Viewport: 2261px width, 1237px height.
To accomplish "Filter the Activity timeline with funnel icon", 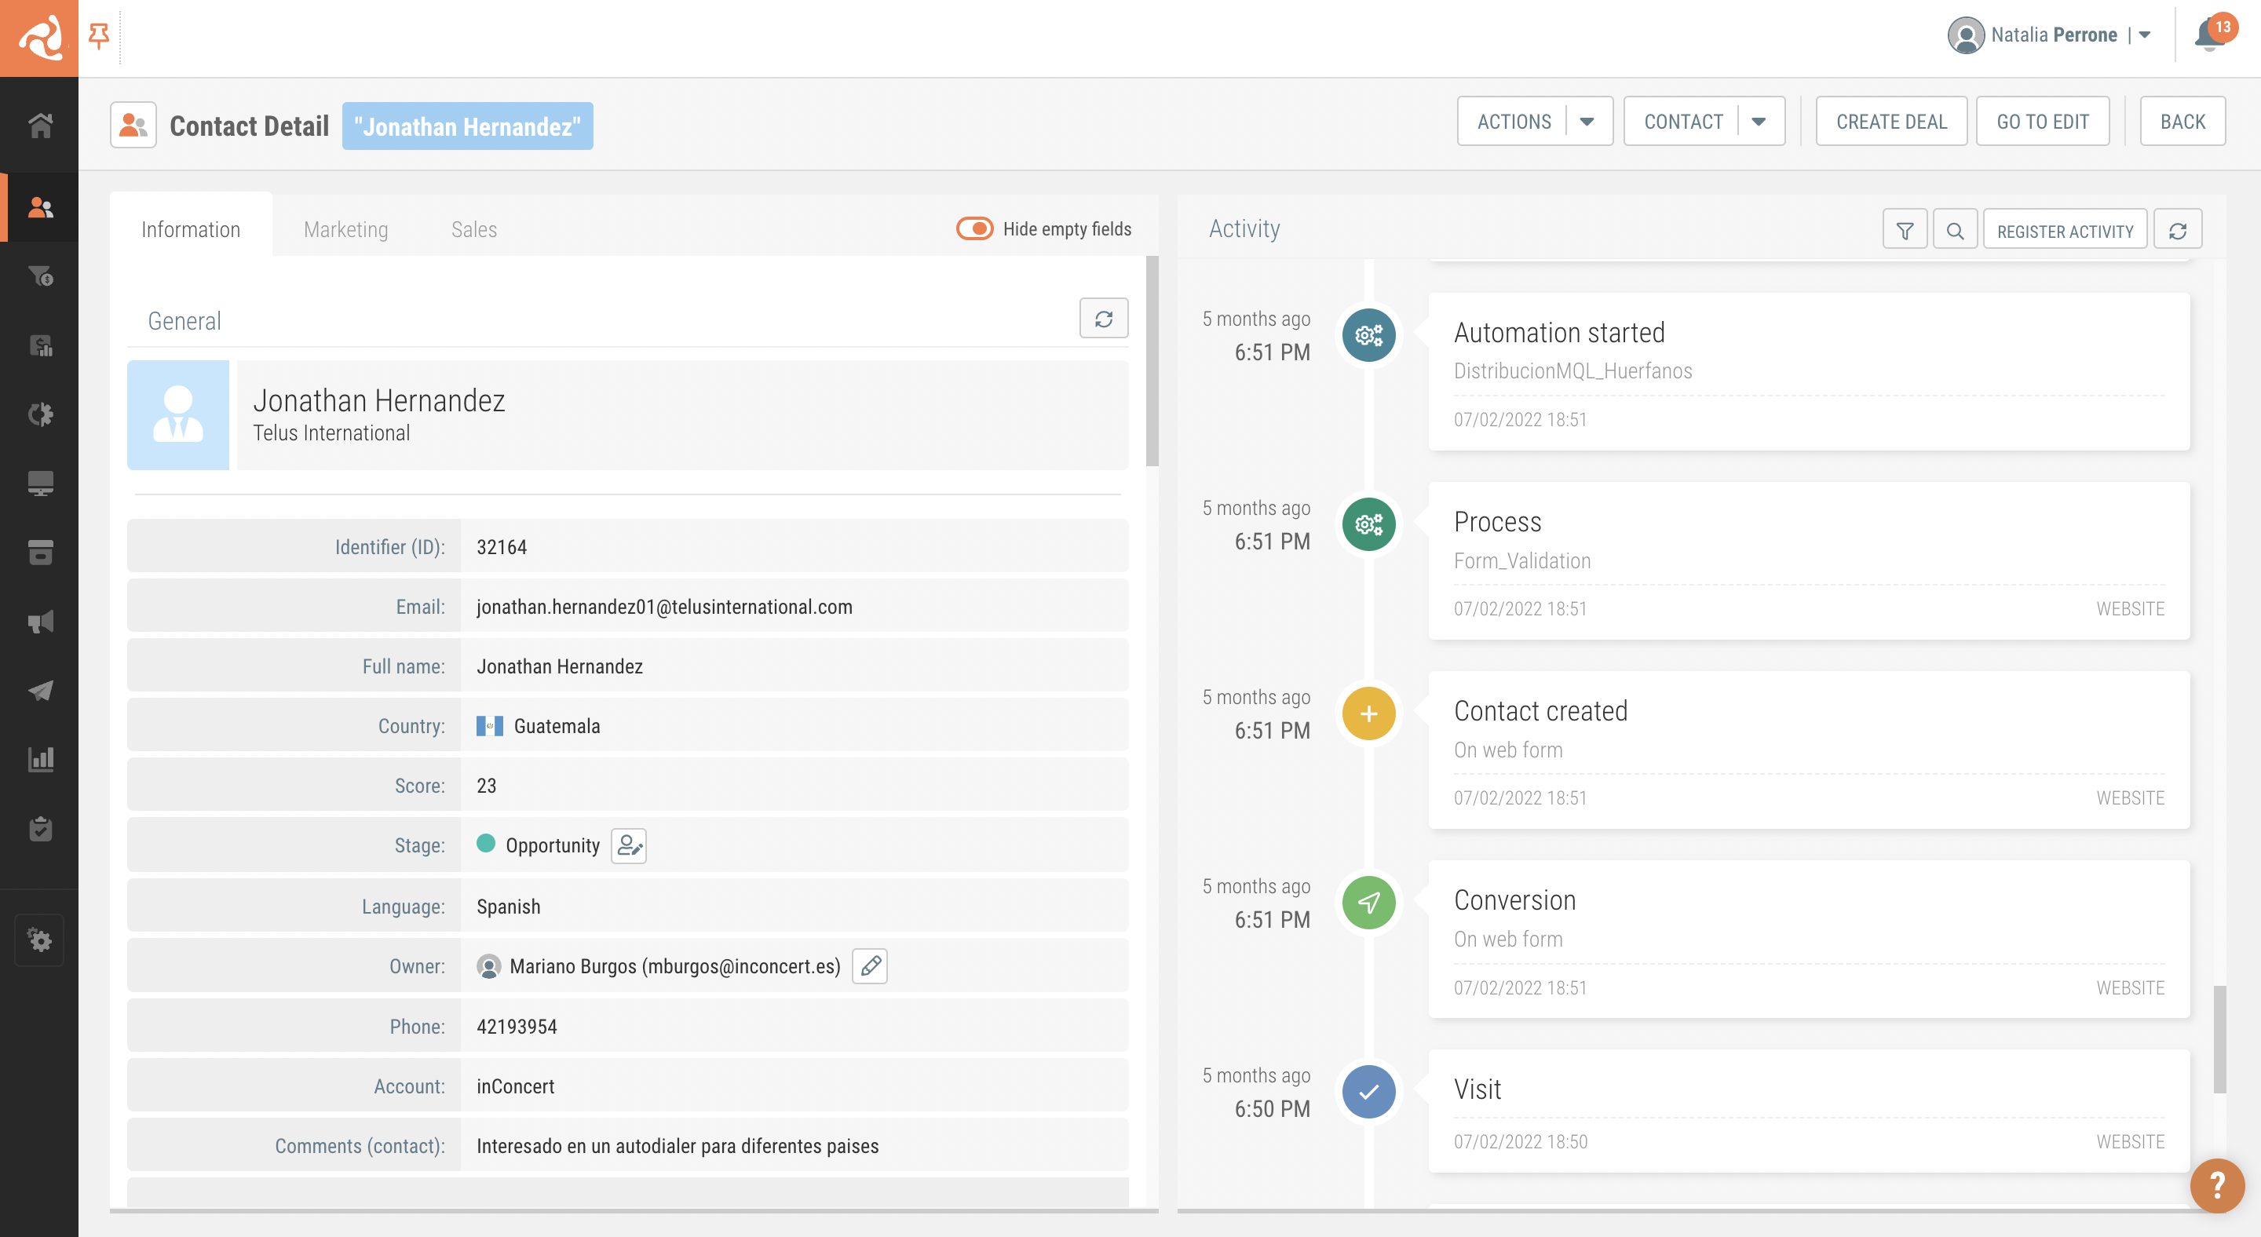I will [x=1905, y=229].
